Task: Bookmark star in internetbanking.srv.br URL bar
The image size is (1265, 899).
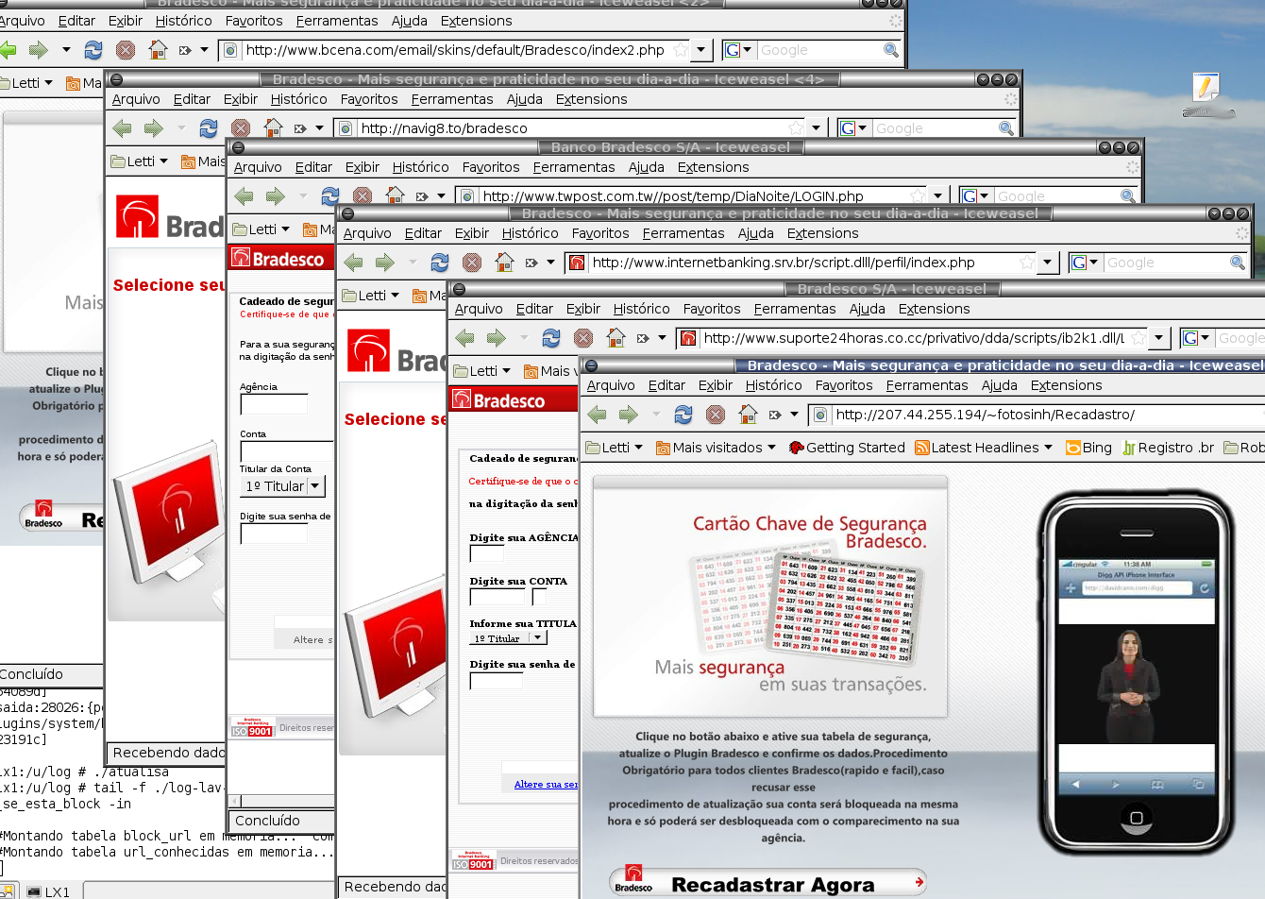Action: (x=1027, y=263)
